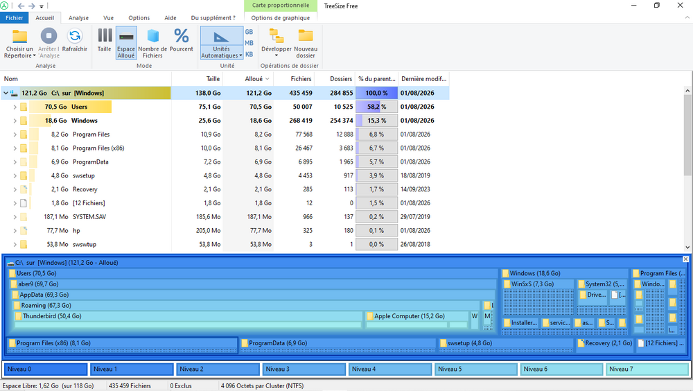Click the Choisir un Répertoire folder icon
This screenshot has width=693, height=391.
tap(19, 36)
